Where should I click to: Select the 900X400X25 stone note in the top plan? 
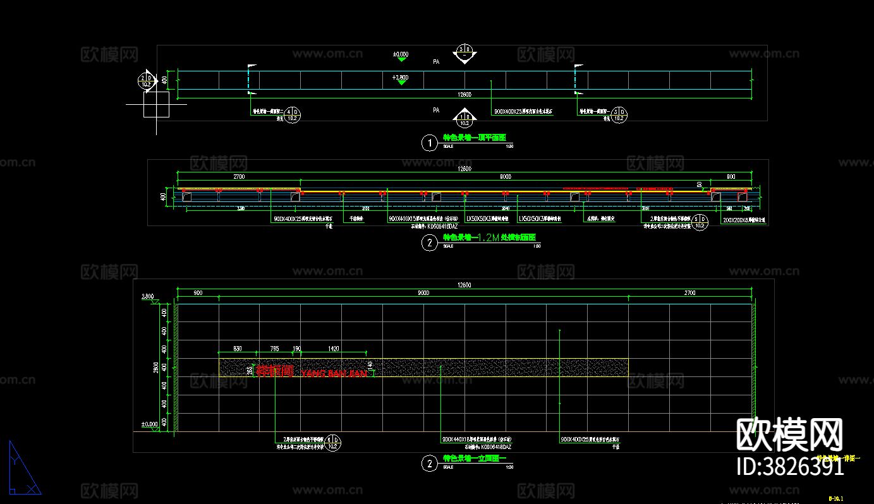pyautogui.click(x=524, y=111)
